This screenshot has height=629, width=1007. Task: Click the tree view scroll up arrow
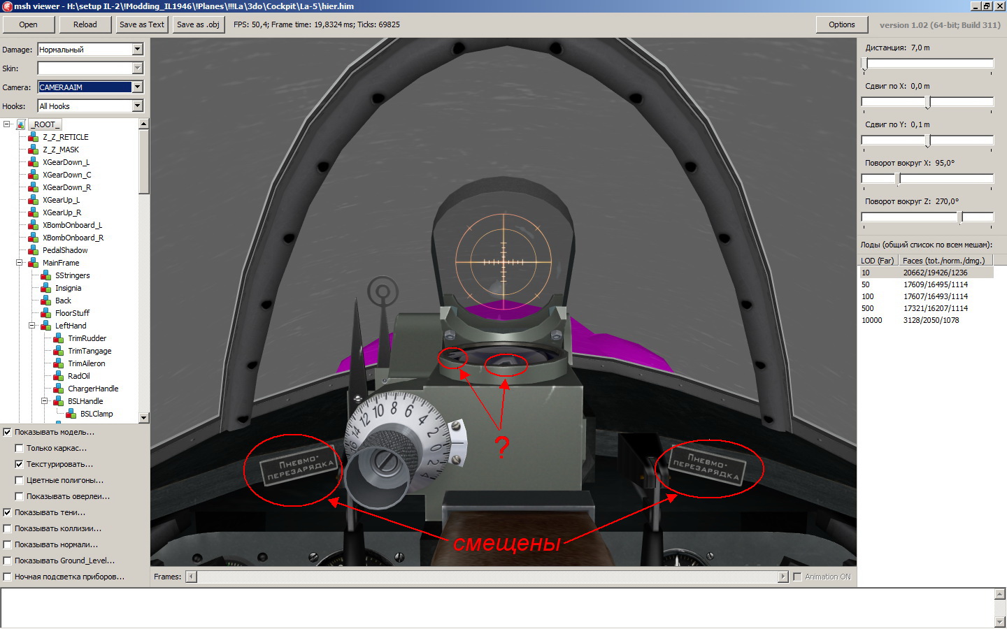click(x=144, y=124)
